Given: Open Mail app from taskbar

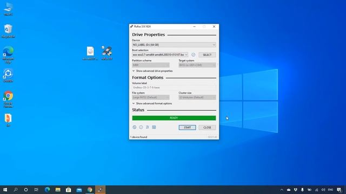Looking at the screenshot, I should 79,190.
